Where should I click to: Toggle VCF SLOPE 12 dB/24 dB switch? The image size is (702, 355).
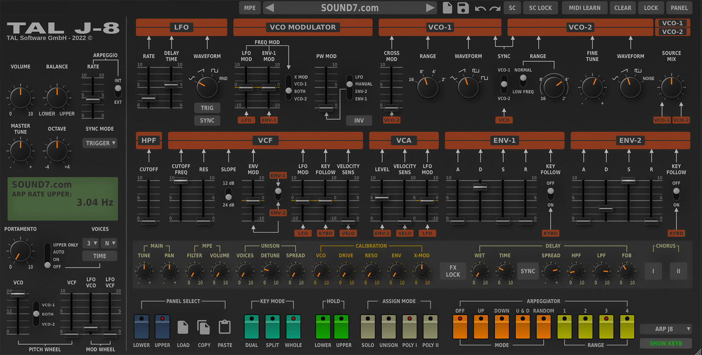click(x=228, y=194)
